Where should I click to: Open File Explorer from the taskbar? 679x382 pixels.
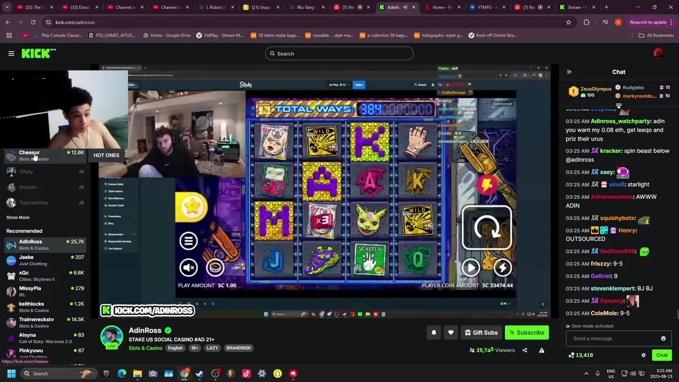(x=137, y=374)
